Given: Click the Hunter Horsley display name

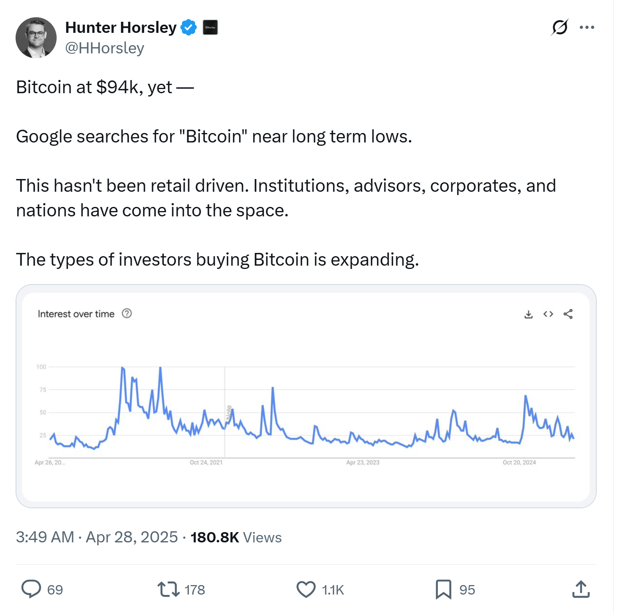Looking at the screenshot, I should tap(121, 28).
